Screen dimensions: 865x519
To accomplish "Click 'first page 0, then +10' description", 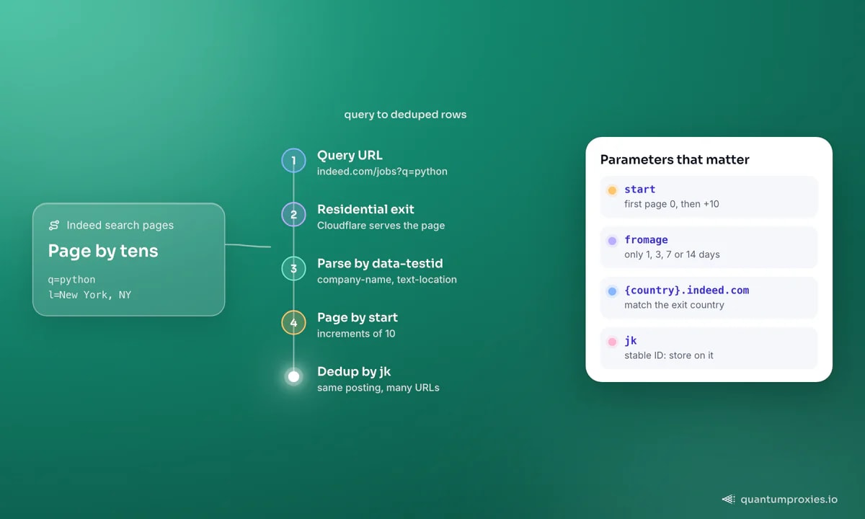I will [x=671, y=204].
